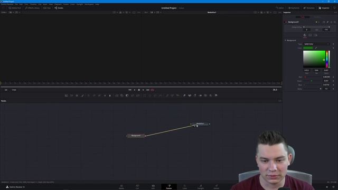Image resolution: width=338 pixels, height=190 pixels.
Task: Show the Metadata panel
Action: (309, 8)
